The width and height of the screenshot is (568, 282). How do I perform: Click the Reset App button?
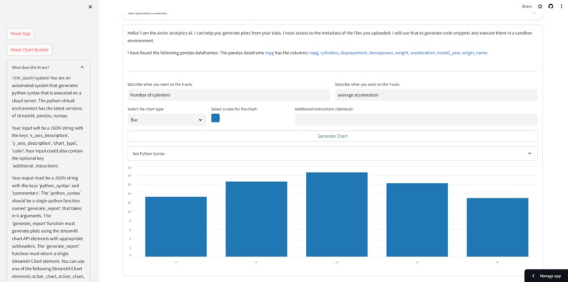(x=20, y=34)
